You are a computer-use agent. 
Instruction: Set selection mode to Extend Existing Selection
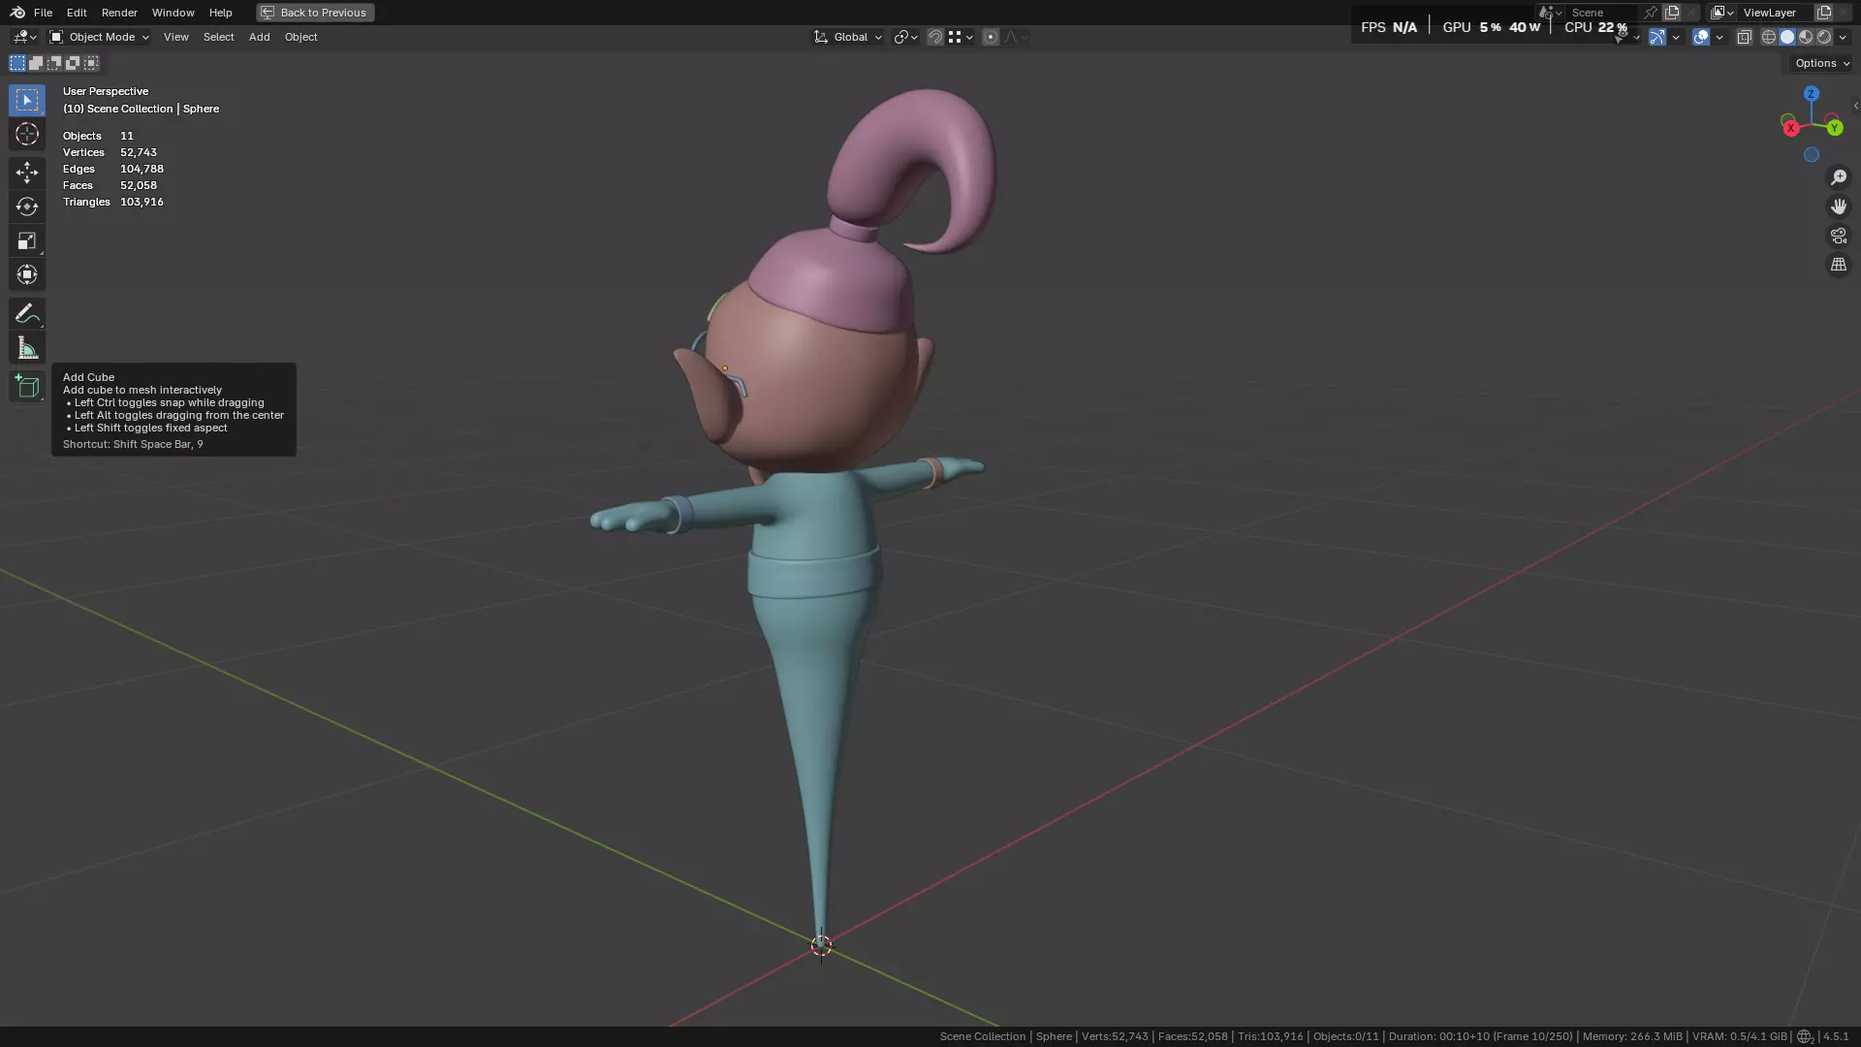tap(36, 63)
